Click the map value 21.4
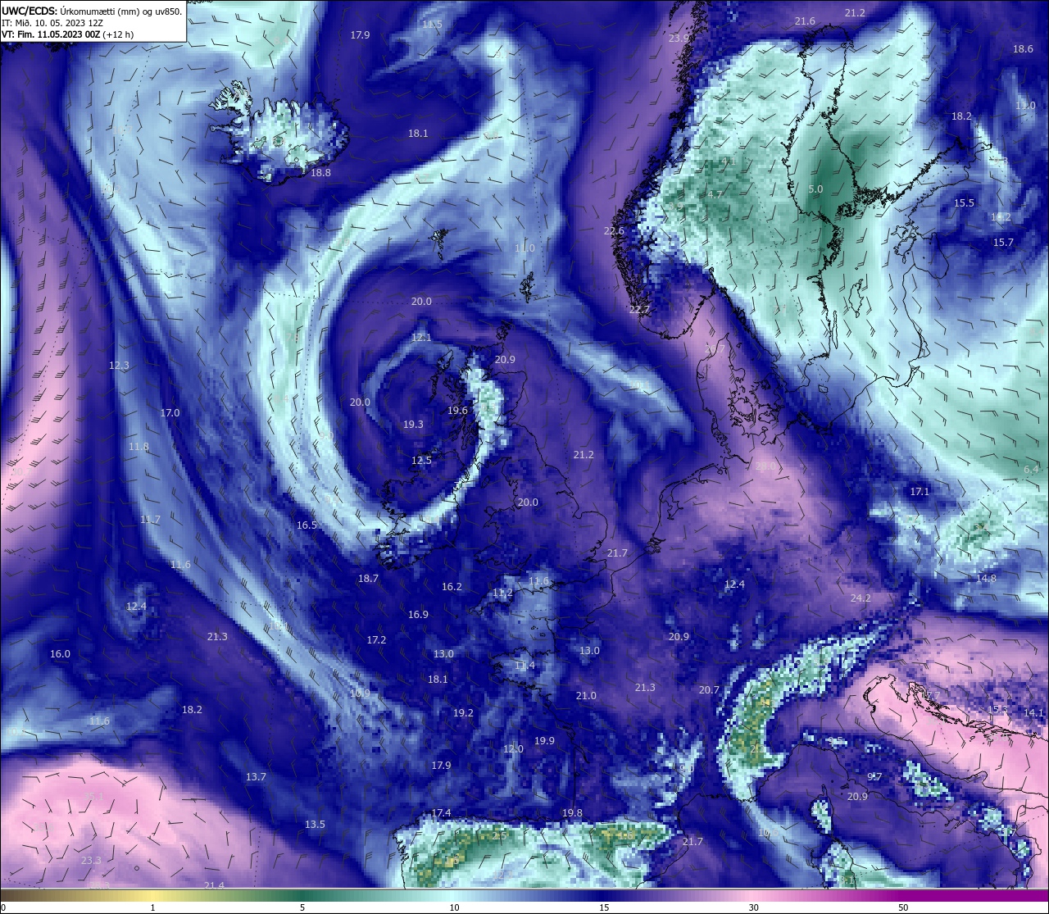This screenshot has width=1049, height=914. pyautogui.click(x=214, y=885)
